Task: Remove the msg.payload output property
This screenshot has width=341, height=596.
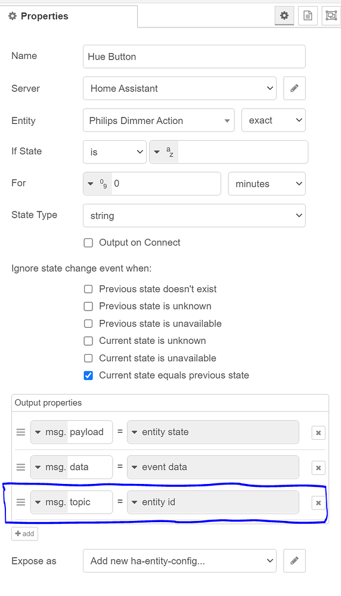Action: click(318, 433)
